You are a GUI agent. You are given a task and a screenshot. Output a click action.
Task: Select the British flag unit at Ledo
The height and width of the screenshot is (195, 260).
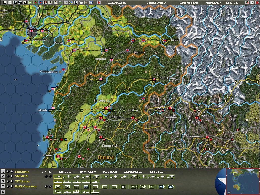[x=165, y=40]
